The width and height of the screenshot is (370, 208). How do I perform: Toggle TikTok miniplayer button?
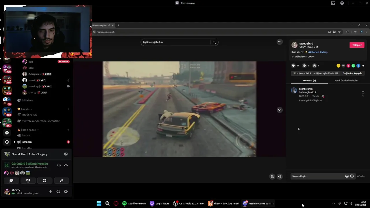pos(272,177)
